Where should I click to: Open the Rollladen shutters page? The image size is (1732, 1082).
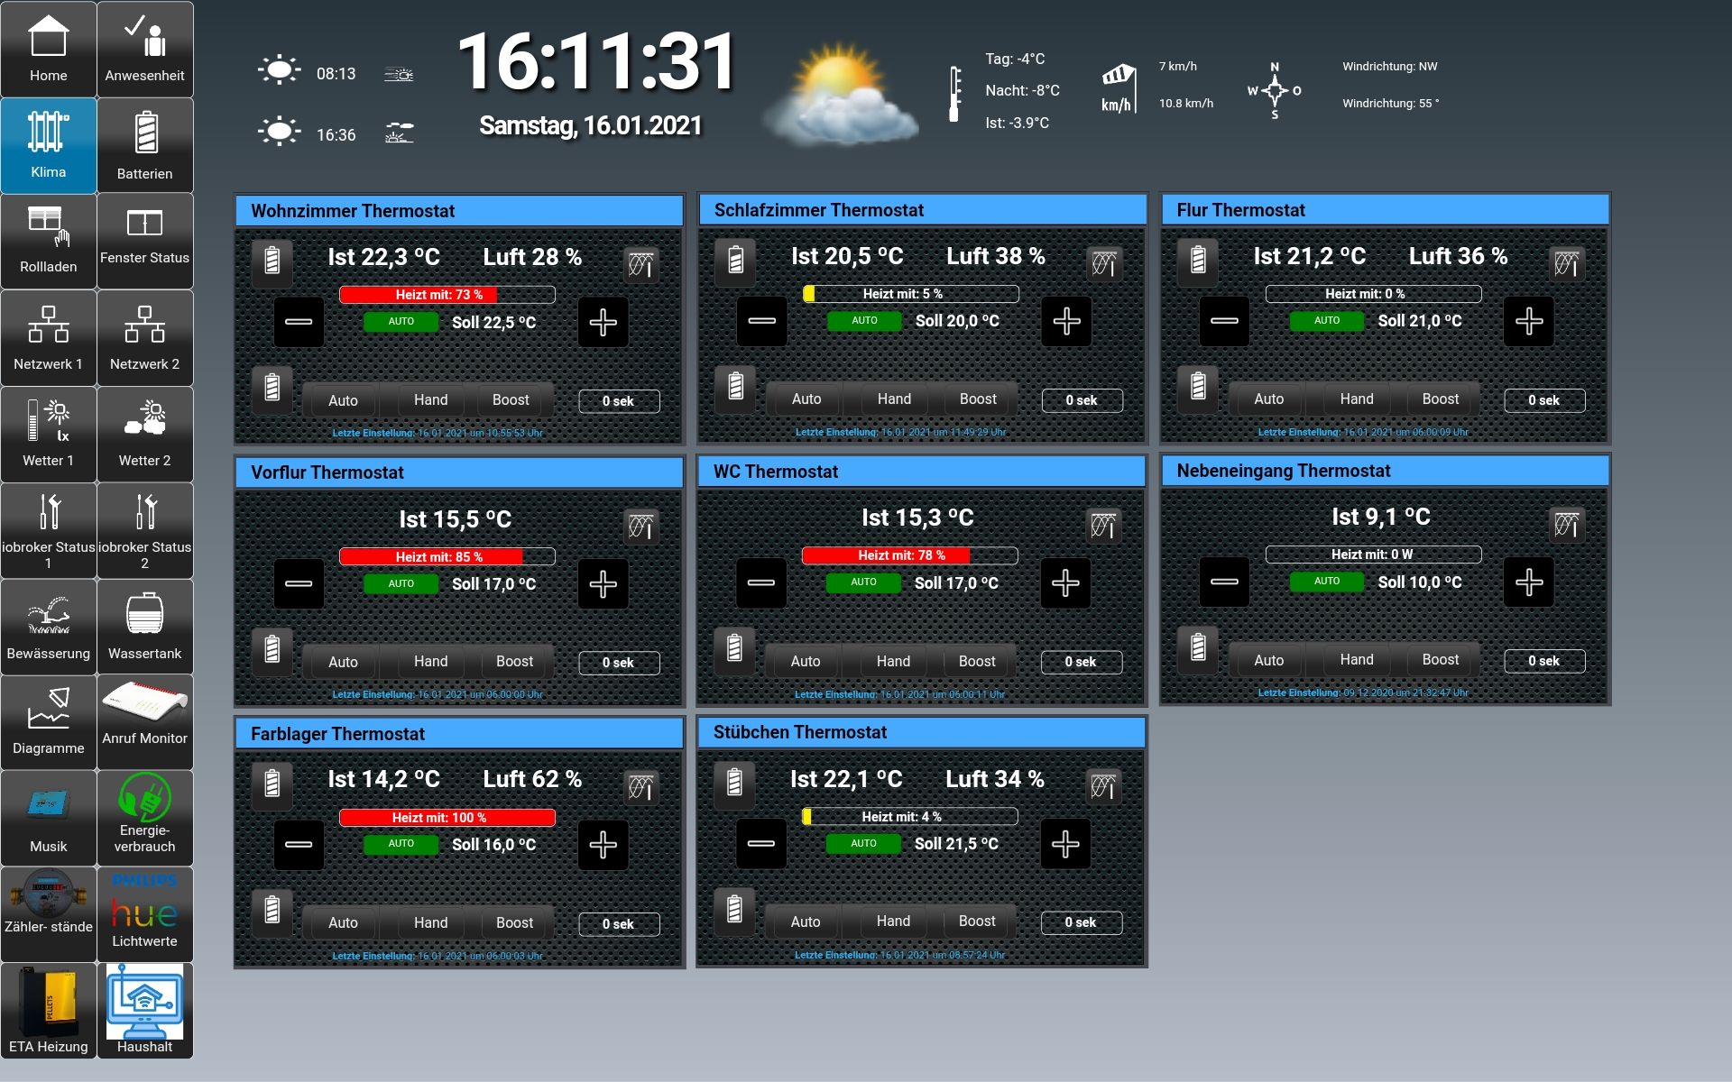(48, 241)
